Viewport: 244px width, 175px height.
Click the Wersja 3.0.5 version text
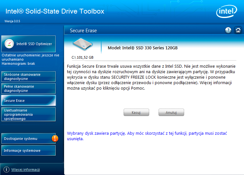[x=12, y=21]
